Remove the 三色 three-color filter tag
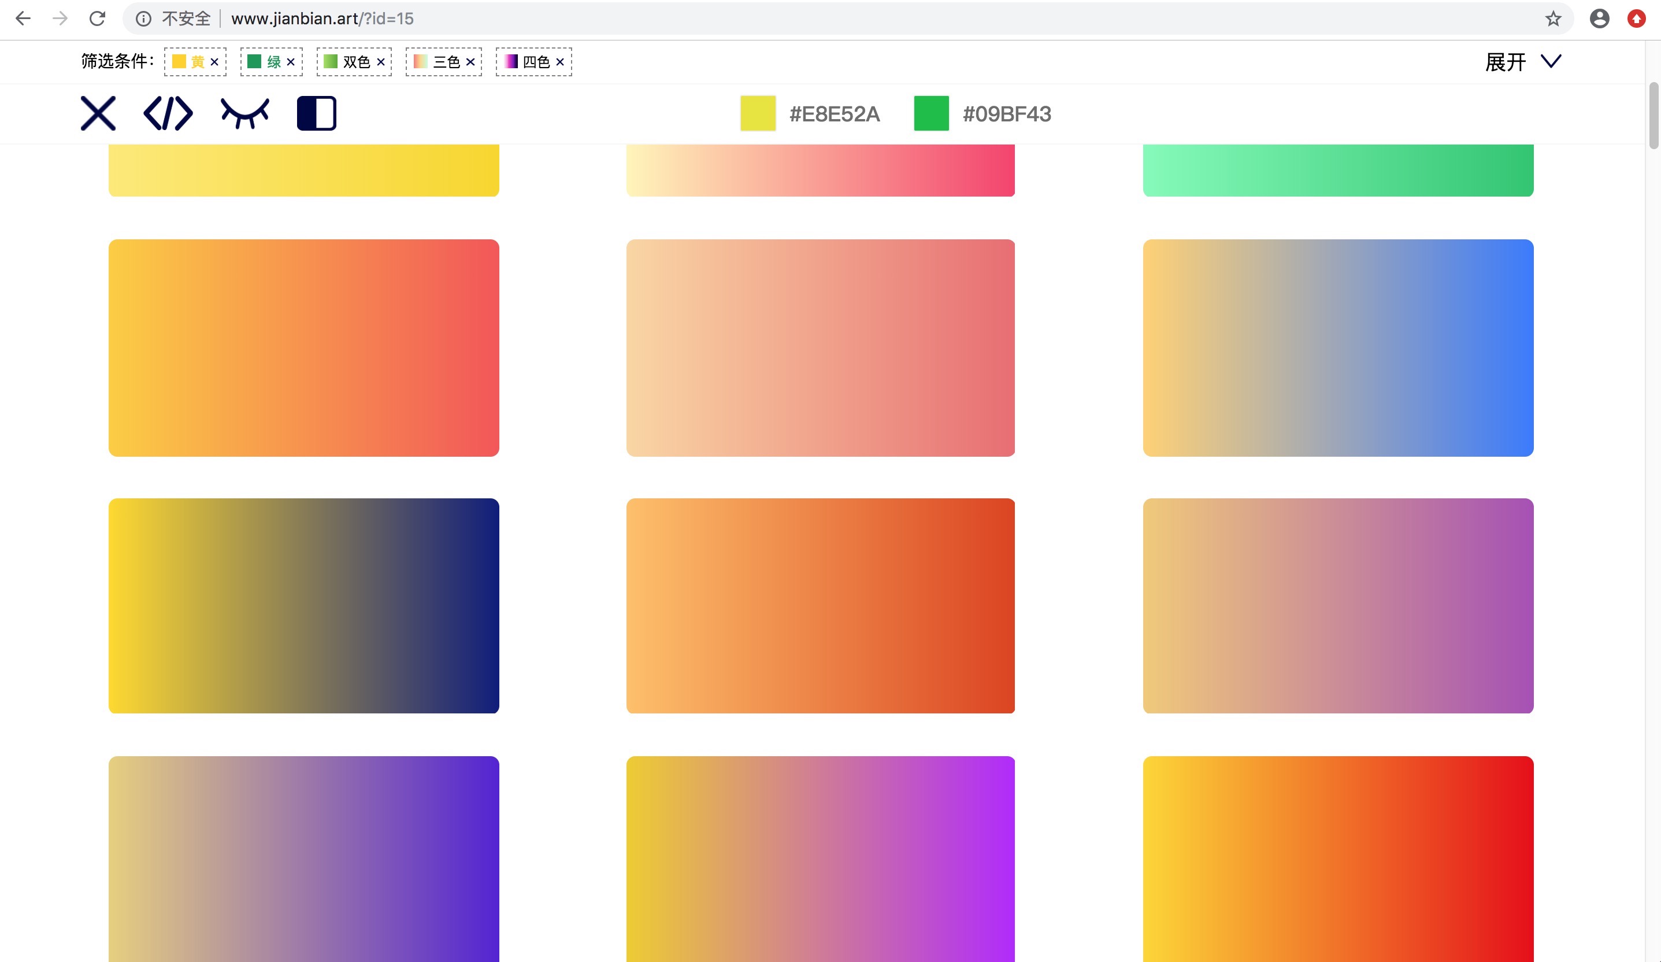1661x962 pixels. pyautogui.click(x=470, y=62)
